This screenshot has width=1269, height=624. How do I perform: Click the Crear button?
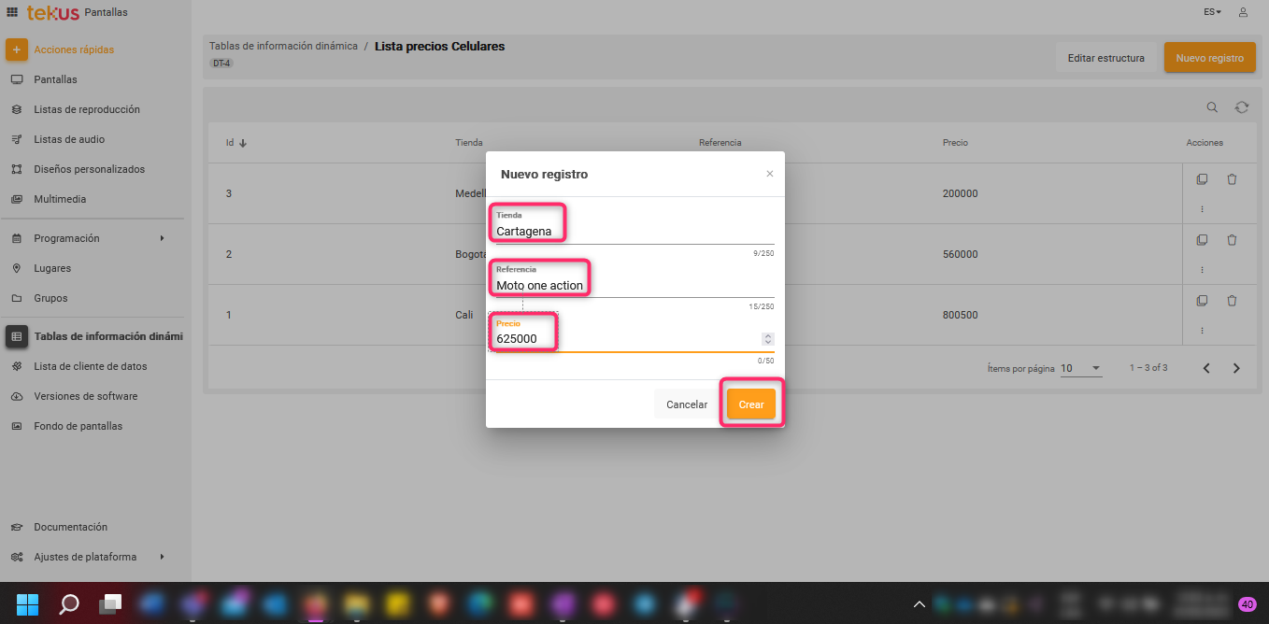click(751, 404)
